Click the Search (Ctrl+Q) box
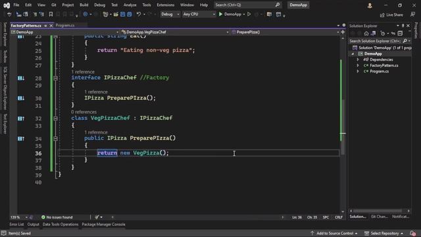 (247, 5)
